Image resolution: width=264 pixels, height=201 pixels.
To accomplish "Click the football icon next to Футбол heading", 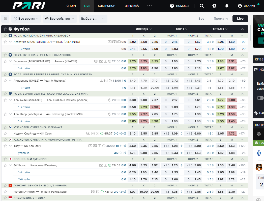I will pos(10,29).
